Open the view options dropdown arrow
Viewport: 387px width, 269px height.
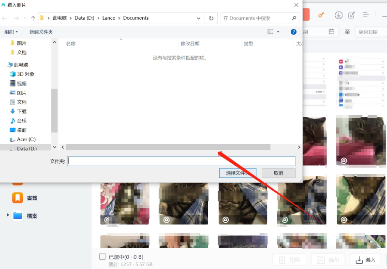[278, 32]
